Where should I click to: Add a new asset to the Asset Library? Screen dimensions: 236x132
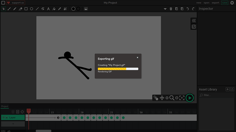[227, 89]
